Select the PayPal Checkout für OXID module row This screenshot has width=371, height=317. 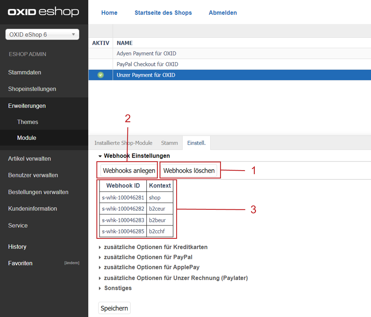click(230, 64)
